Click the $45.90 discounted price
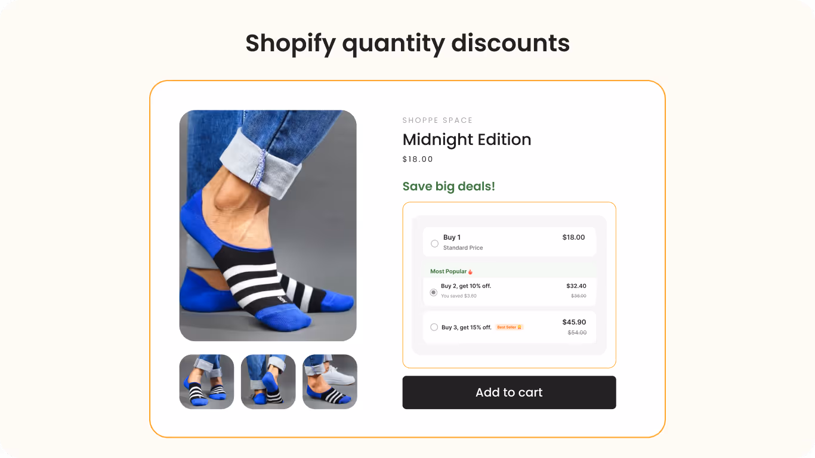This screenshot has width=815, height=458. click(574, 322)
